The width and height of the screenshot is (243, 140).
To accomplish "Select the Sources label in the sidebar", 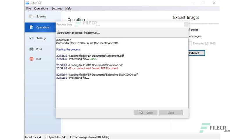I will click(x=41, y=16).
